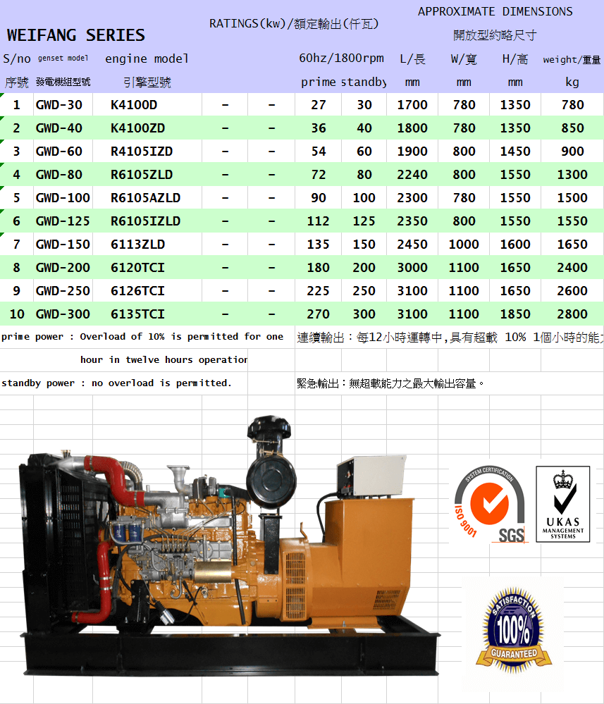Select the APPROXIMATE DIMENSIONS header text
The width and height of the screenshot is (604, 704).
(x=495, y=11)
